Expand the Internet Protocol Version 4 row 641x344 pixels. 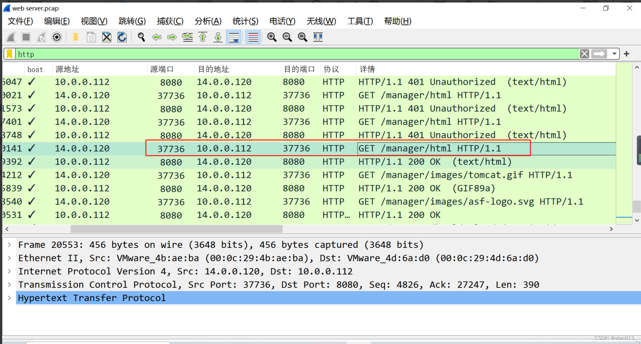9,271
